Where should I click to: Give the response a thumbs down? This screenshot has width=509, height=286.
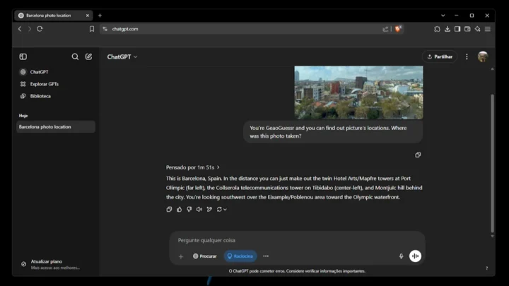tap(189, 209)
